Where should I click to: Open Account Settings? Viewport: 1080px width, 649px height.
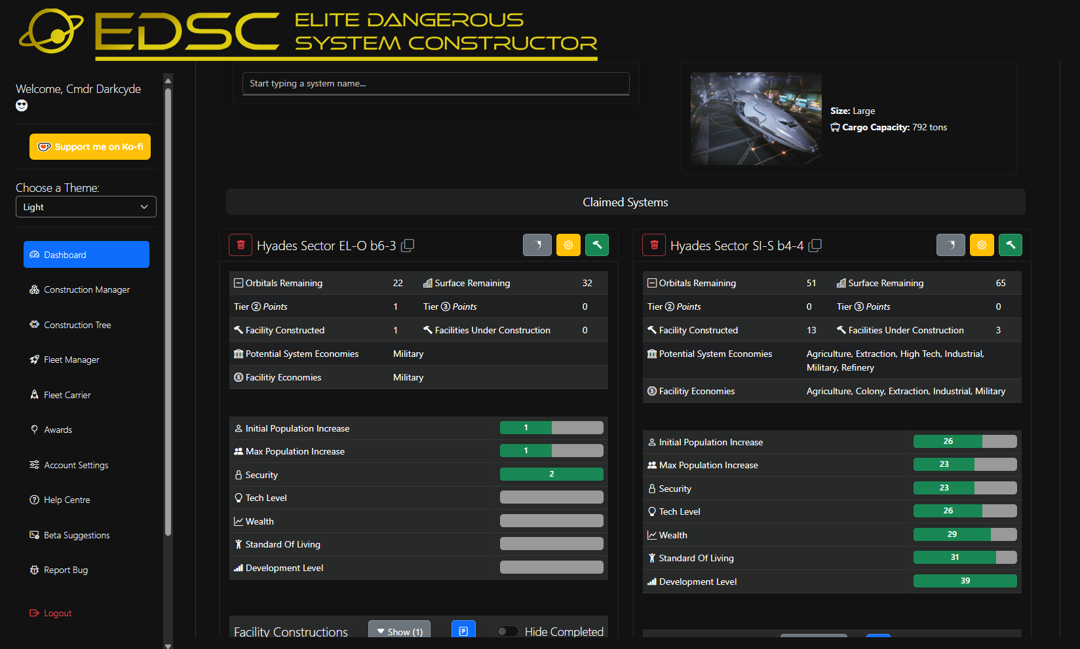(87, 465)
